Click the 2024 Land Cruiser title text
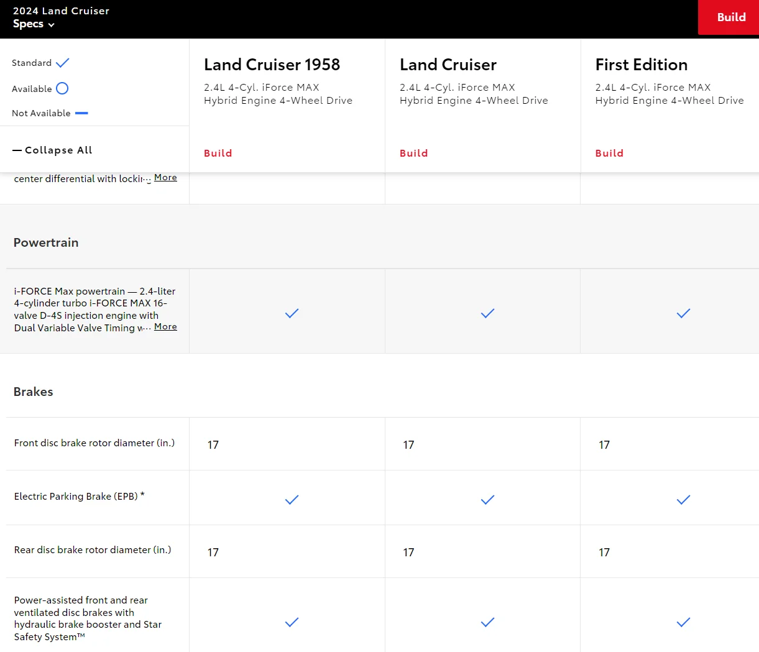The width and height of the screenshot is (759, 652). [x=61, y=11]
